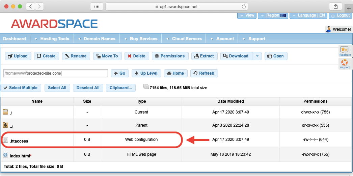
Task: Open the Permissions dialog button
Action: 170,56
